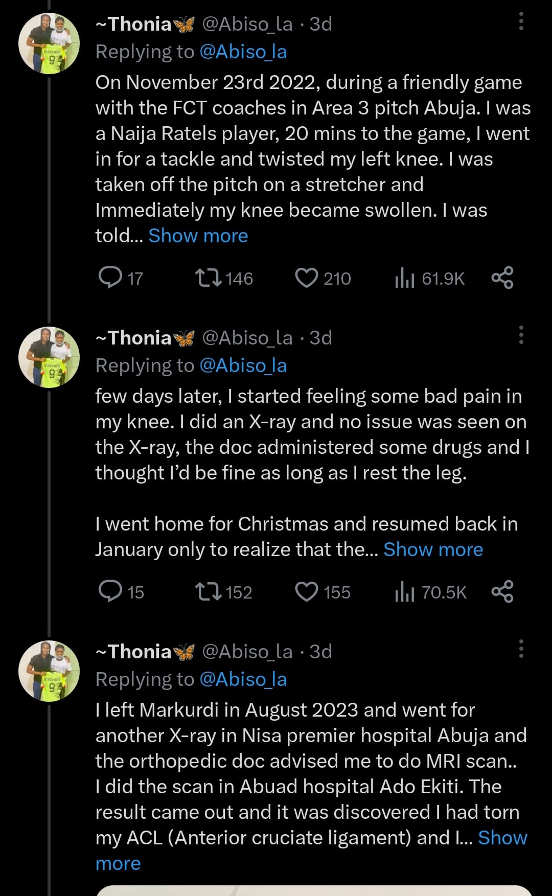Open @Abiso_la reply link in third tweet
This screenshot has width=552, height=896.
[x=243, y=680]
